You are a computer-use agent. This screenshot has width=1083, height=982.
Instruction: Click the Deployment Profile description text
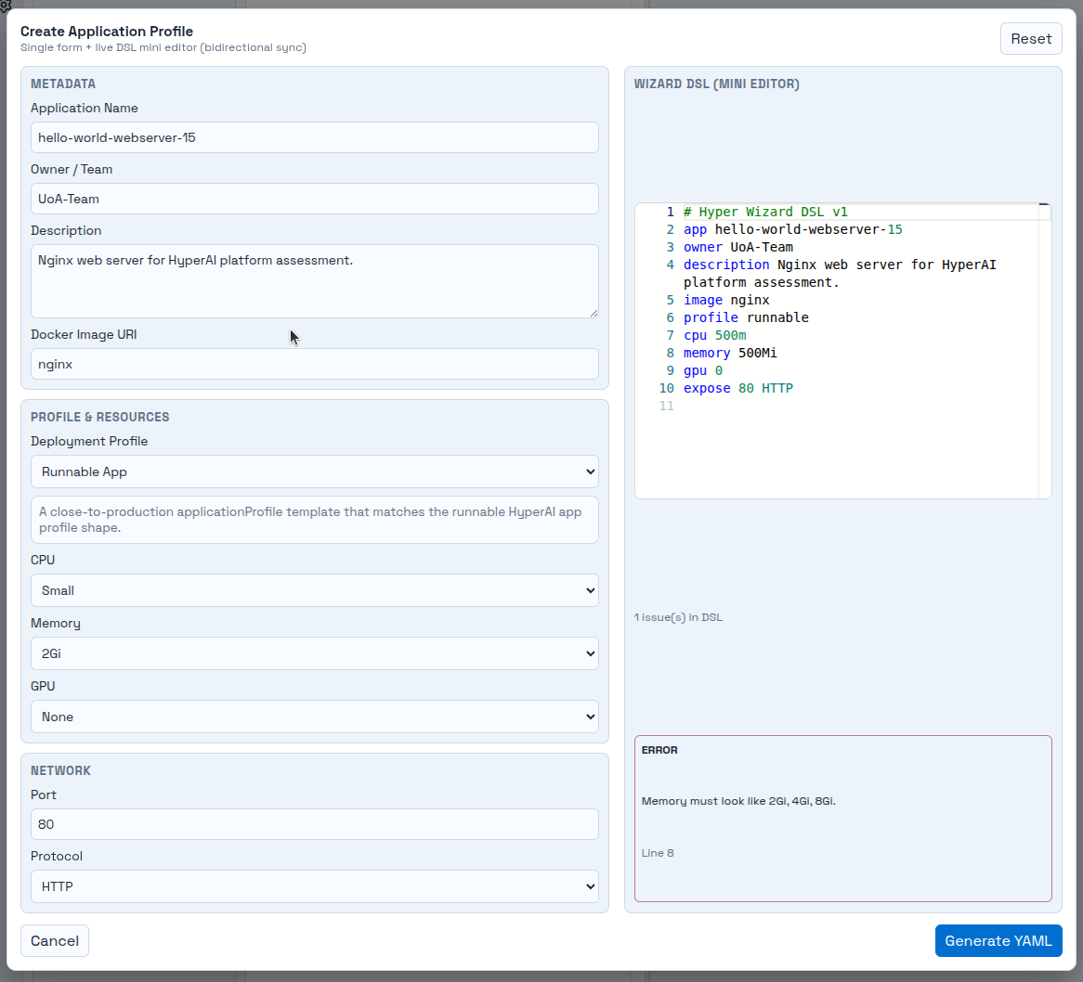pyautogui.click(x=310, y=520)
